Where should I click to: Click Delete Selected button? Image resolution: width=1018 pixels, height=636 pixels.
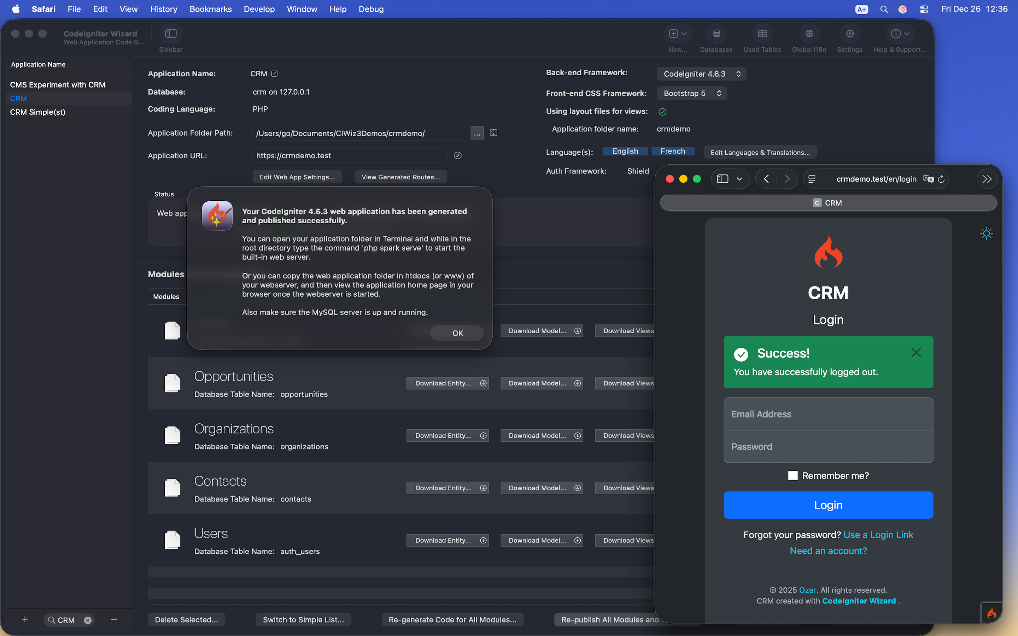click(x=186, y=620)
